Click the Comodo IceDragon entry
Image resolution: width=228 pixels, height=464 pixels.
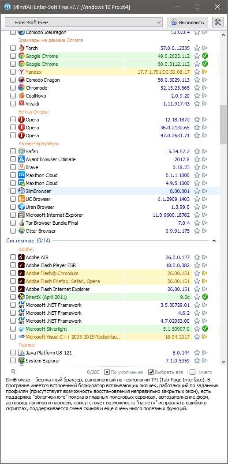tap(46, 32)
